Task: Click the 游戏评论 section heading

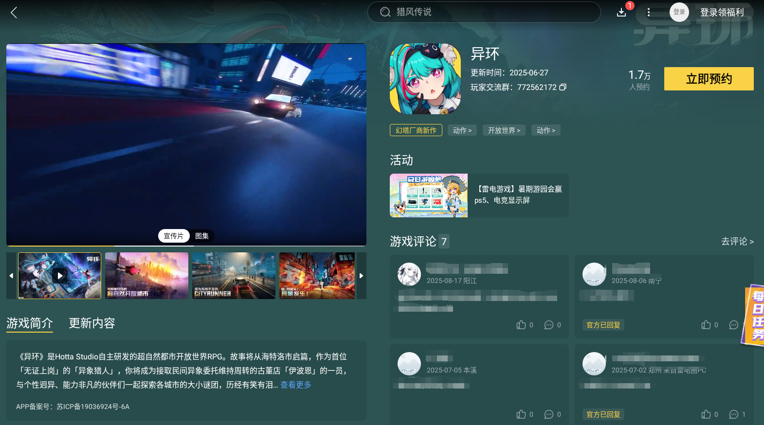Action: [413, 242]
